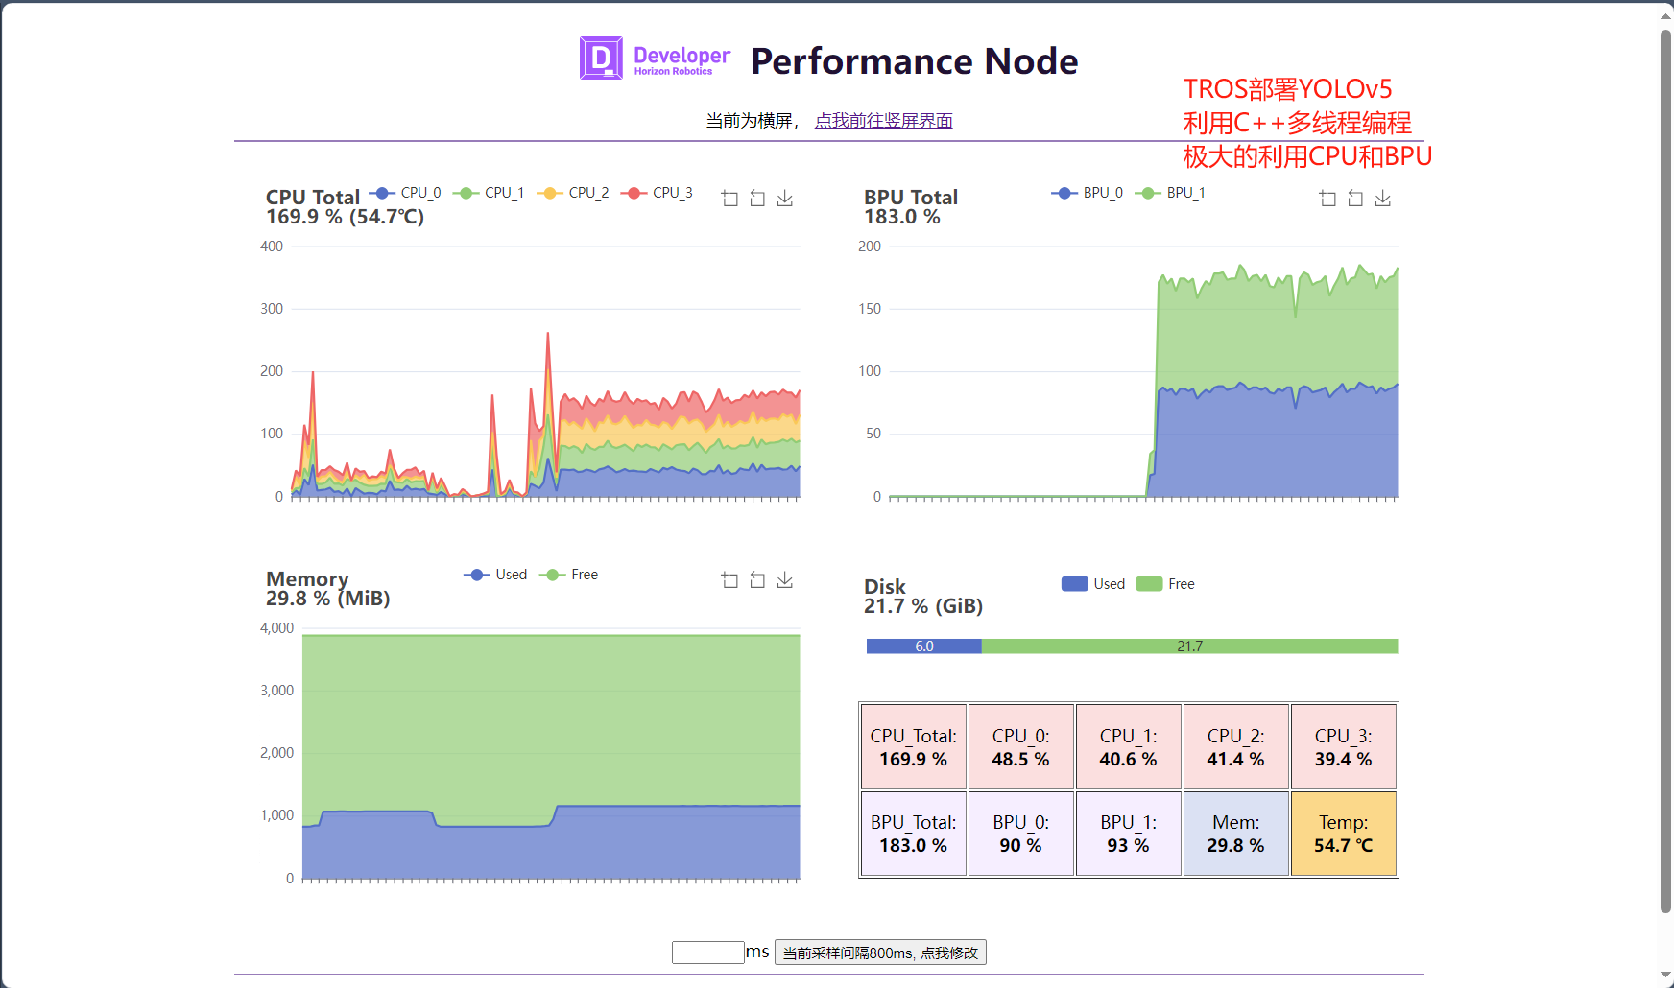Click area zoom icon on Memory chart
1674x988 pixels.
click(729, 580)
